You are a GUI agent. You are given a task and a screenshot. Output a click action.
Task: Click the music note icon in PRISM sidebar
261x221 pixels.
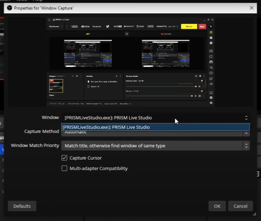211,84
